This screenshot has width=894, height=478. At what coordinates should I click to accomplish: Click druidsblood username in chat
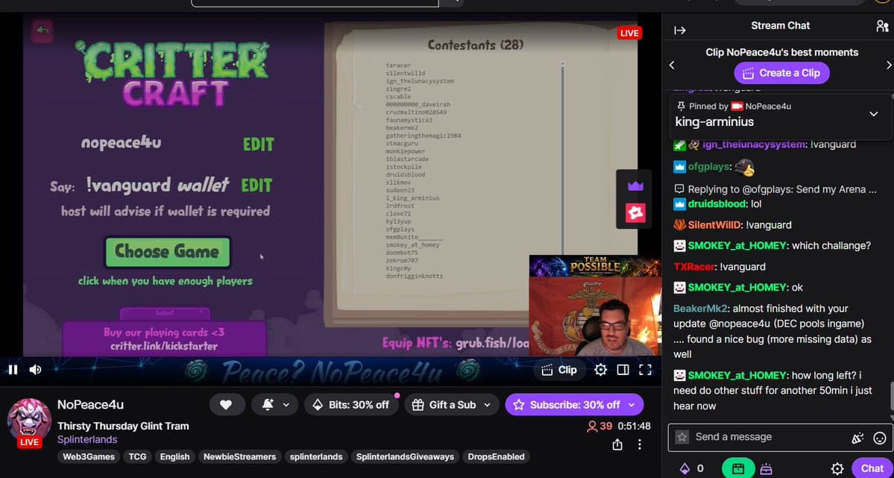point(717,204)
